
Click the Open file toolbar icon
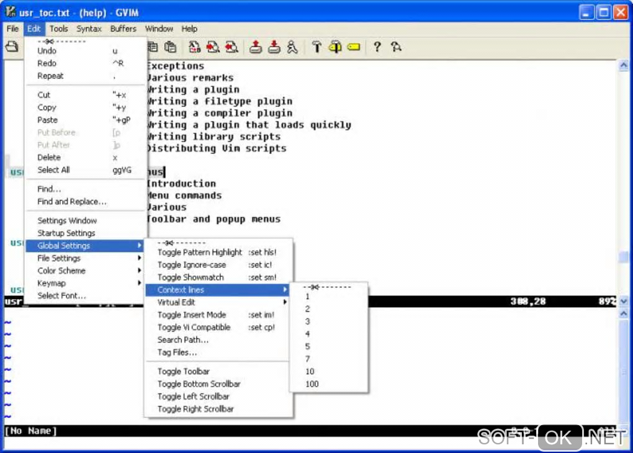(12, 47)
